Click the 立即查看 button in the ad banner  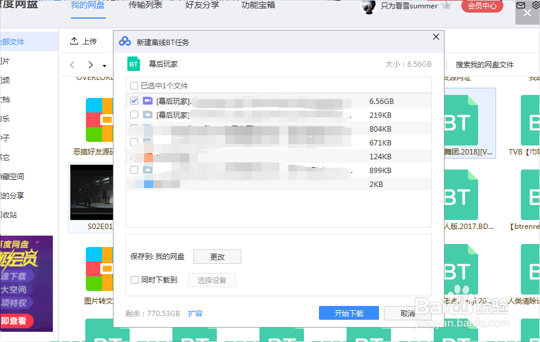[17, 321]
